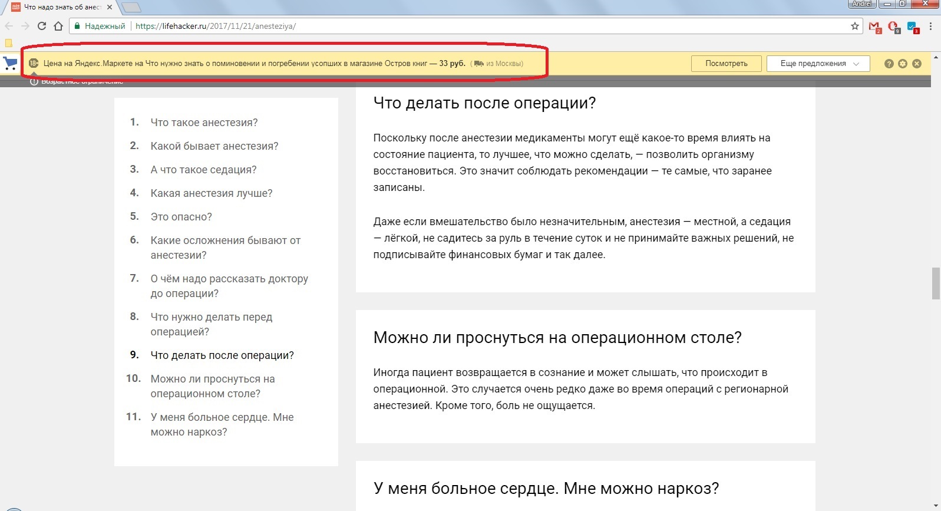Click the page vertical scrollbar thumb
941x511 pixels.
point(936,283)
